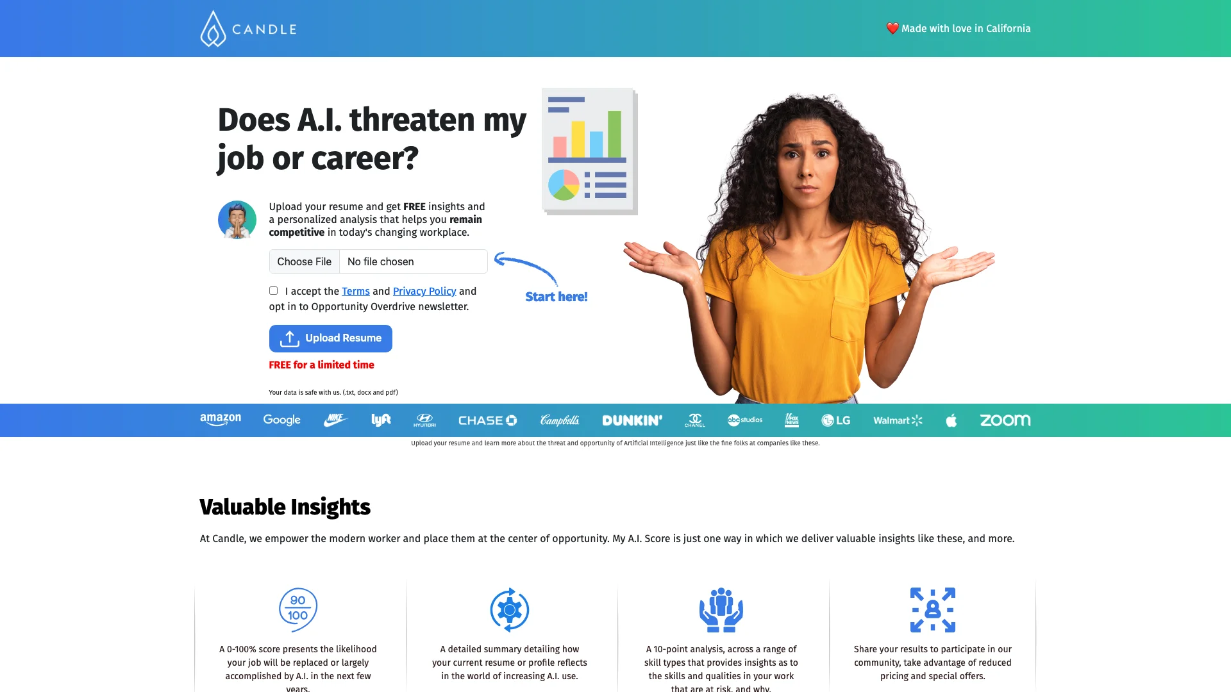Click the AI score 90/100 gauge icon
This screenshot has width=1231, height=692.
click(x=297, y=609)
